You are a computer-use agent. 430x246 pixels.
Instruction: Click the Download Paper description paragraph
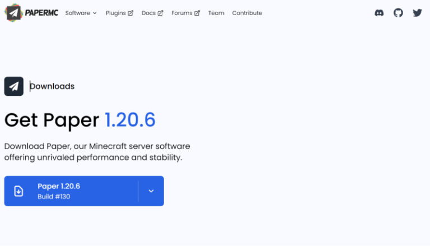tap(97, 152)
